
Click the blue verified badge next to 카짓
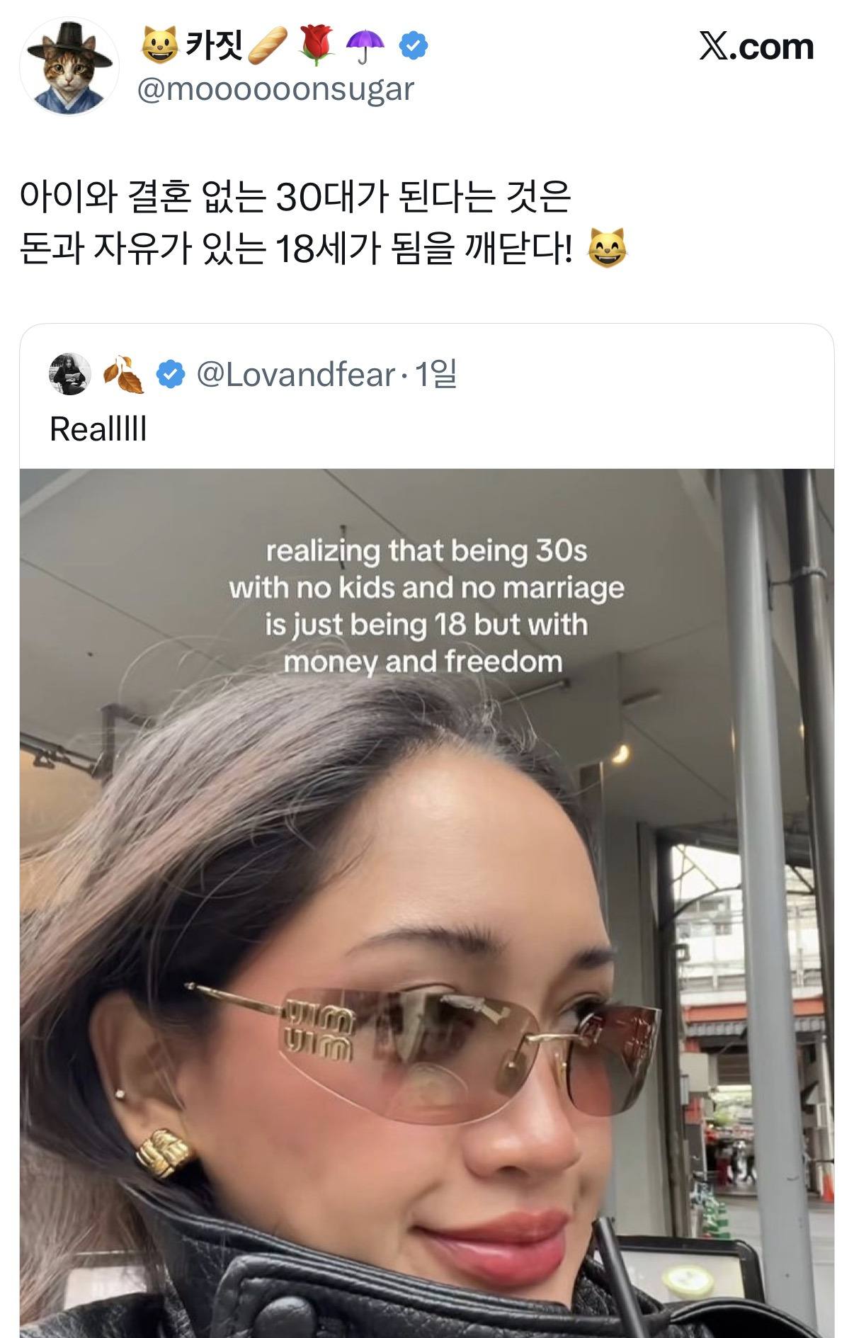click(x=414, y=46)
